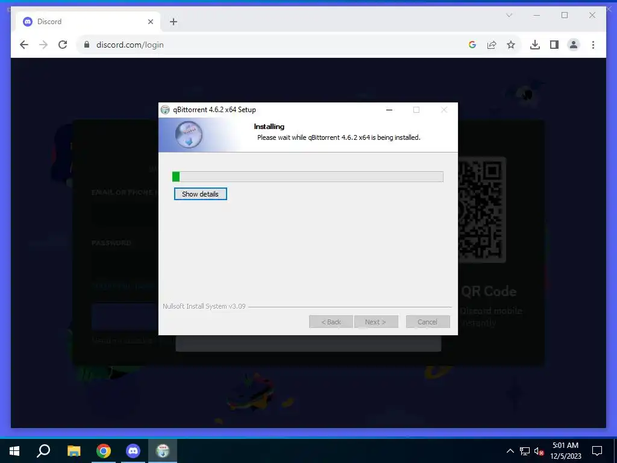Switch to Chrome in taskbar
This screenshot has height=463, width=617.
[x=104, y=451]
